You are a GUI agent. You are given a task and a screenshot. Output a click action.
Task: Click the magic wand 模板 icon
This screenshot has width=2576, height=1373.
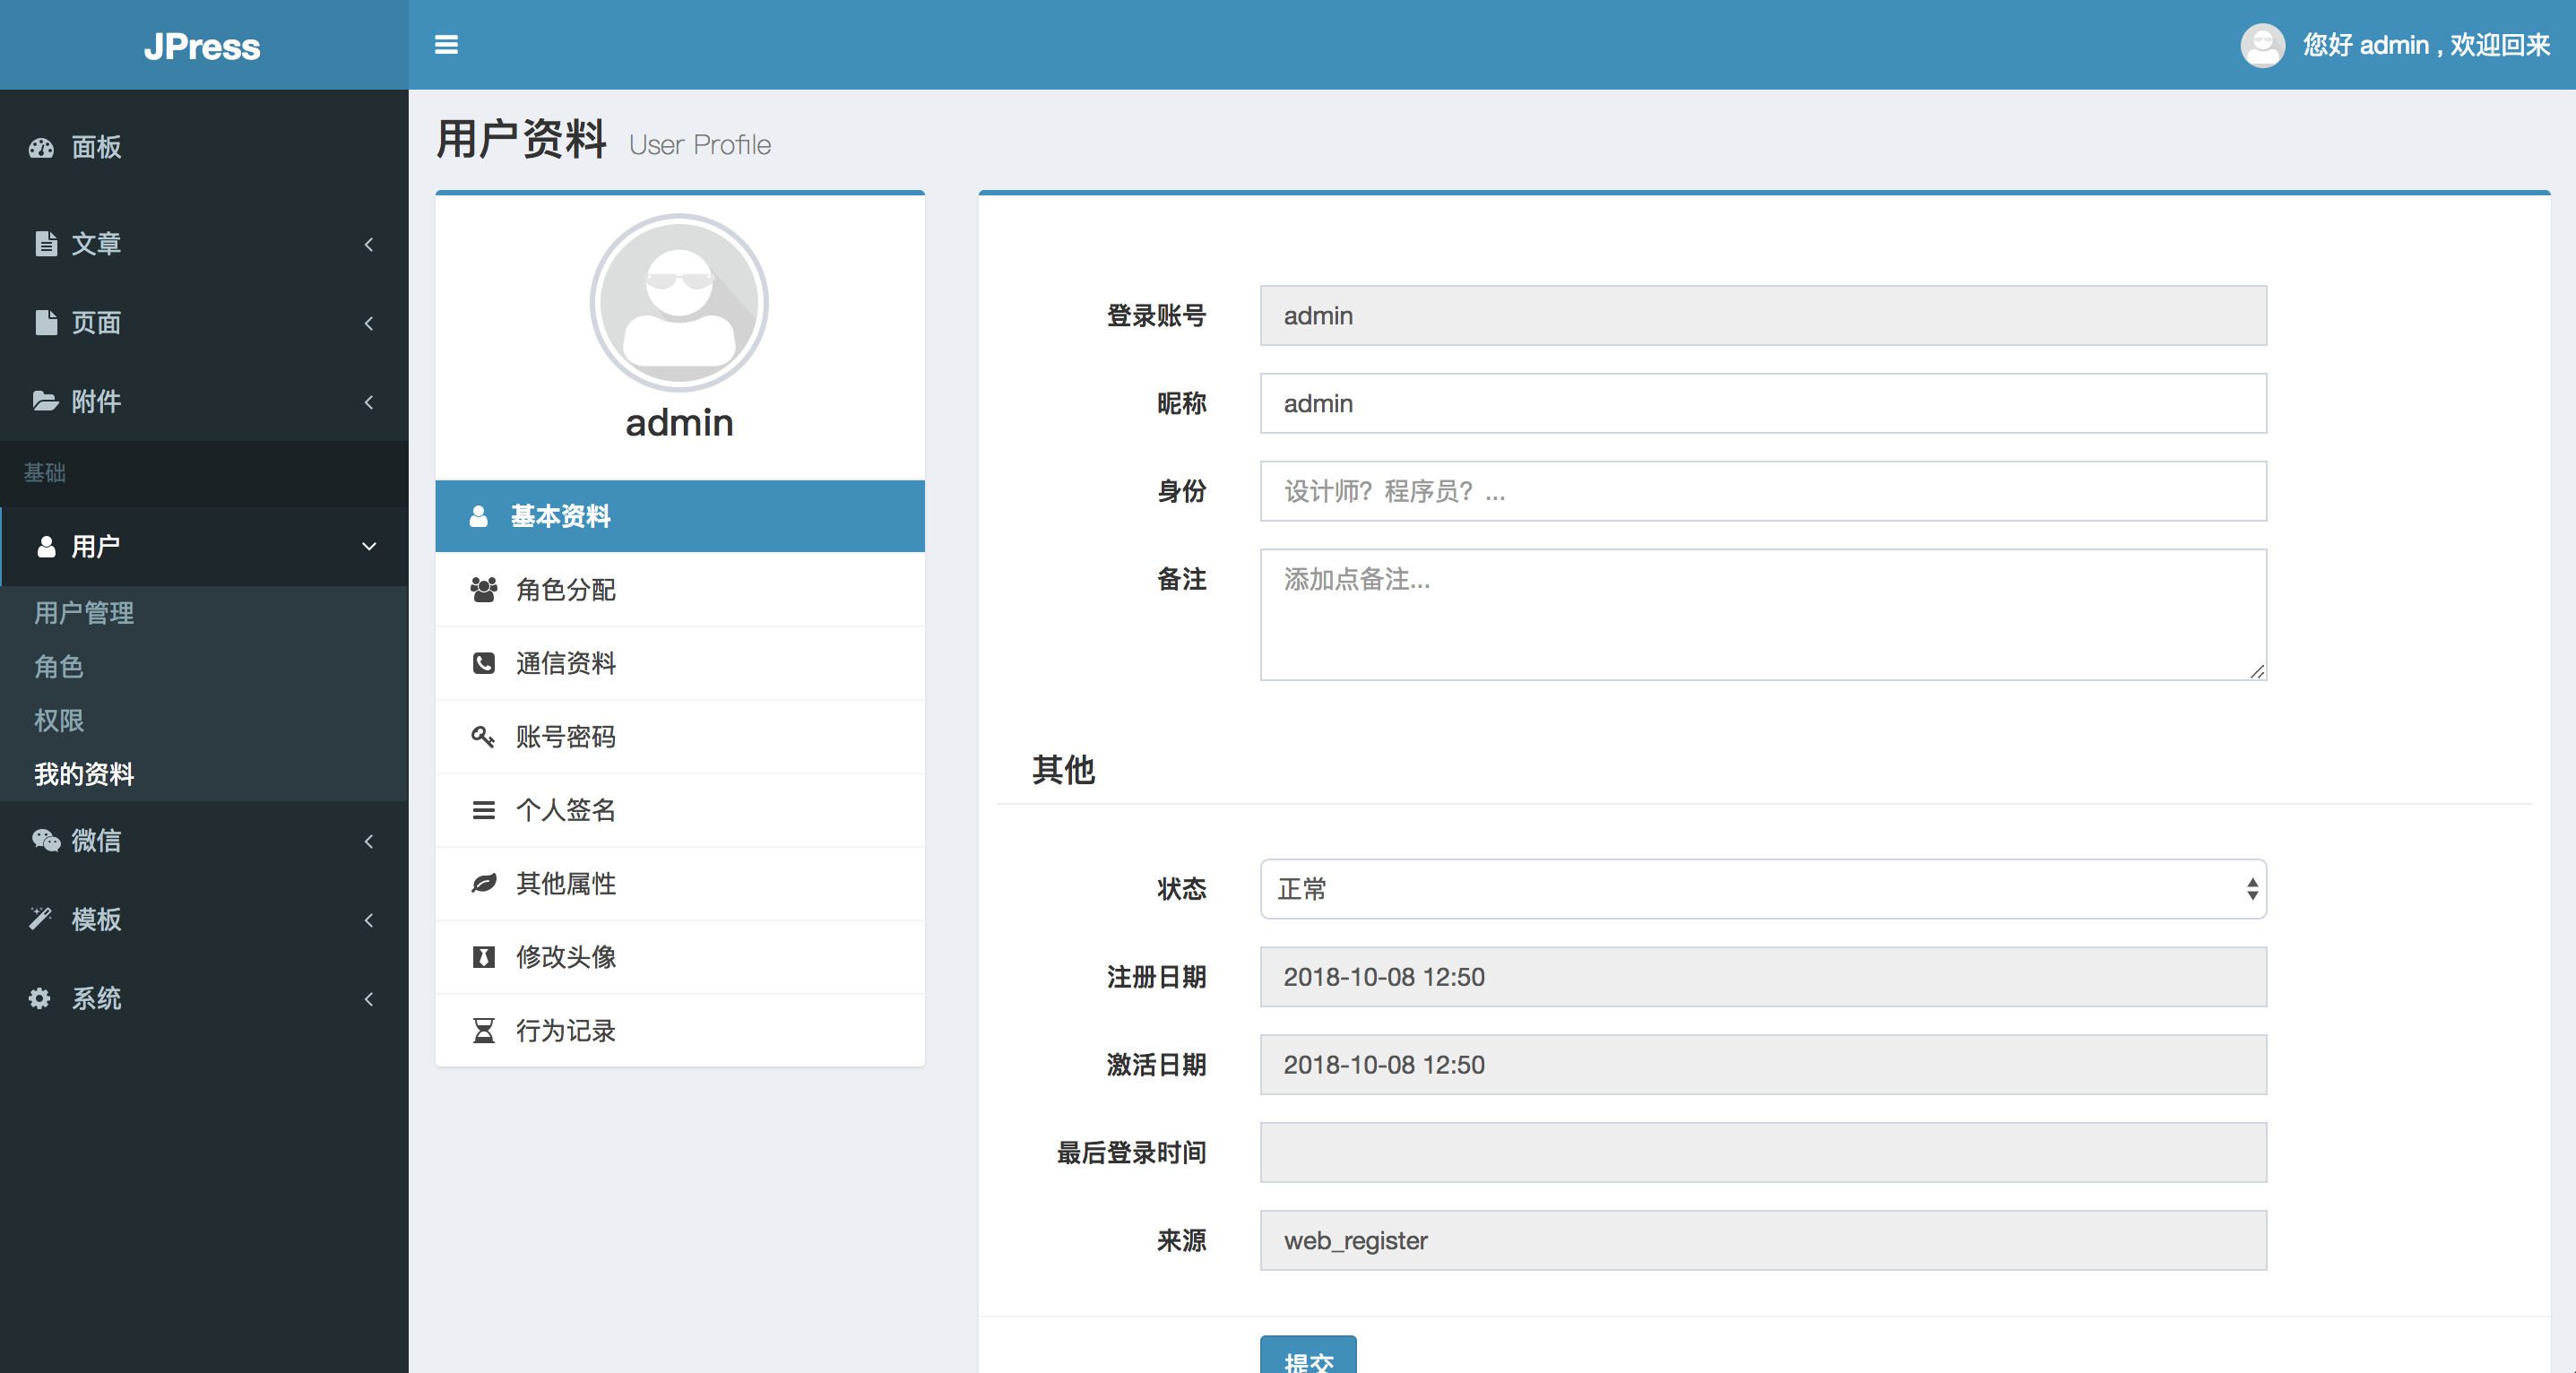pos(40,918)
